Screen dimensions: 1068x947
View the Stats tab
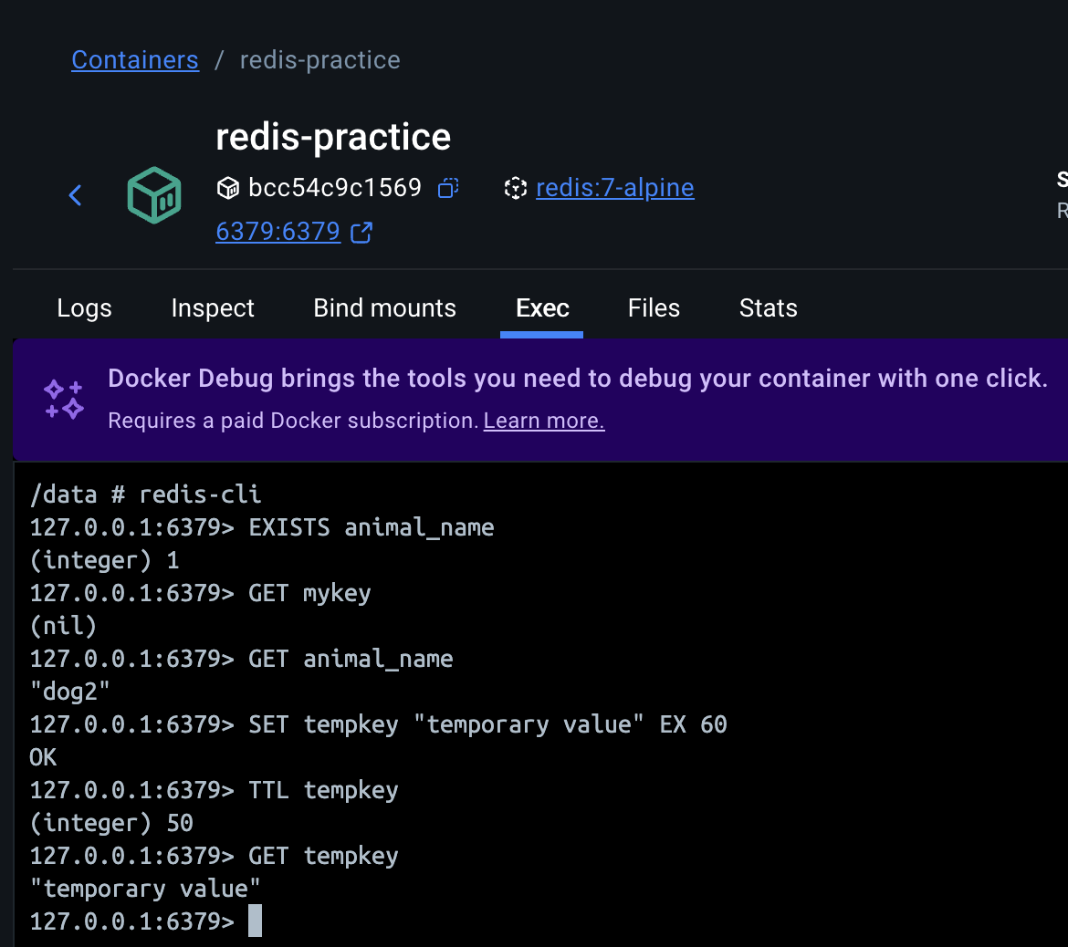pyautogui.click(x=769, y=308)
